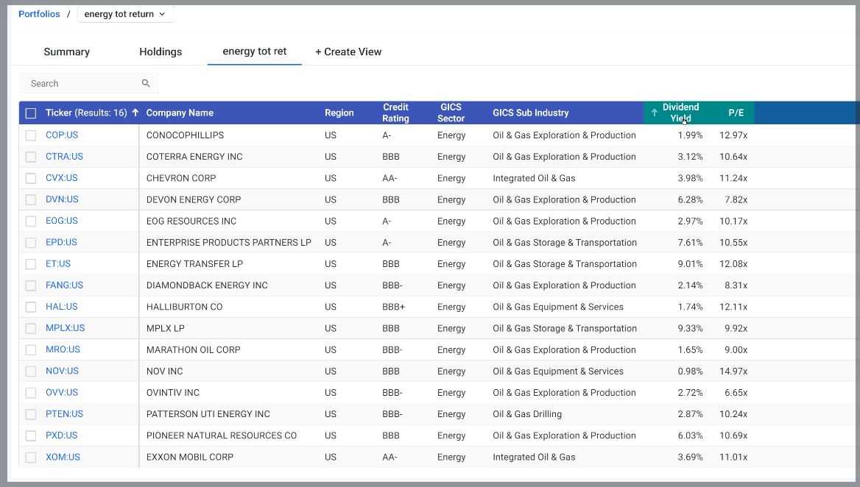The image size is (860, 487).
Task: Click the 14.97x P/E value
Action: [x=733, y=371]
